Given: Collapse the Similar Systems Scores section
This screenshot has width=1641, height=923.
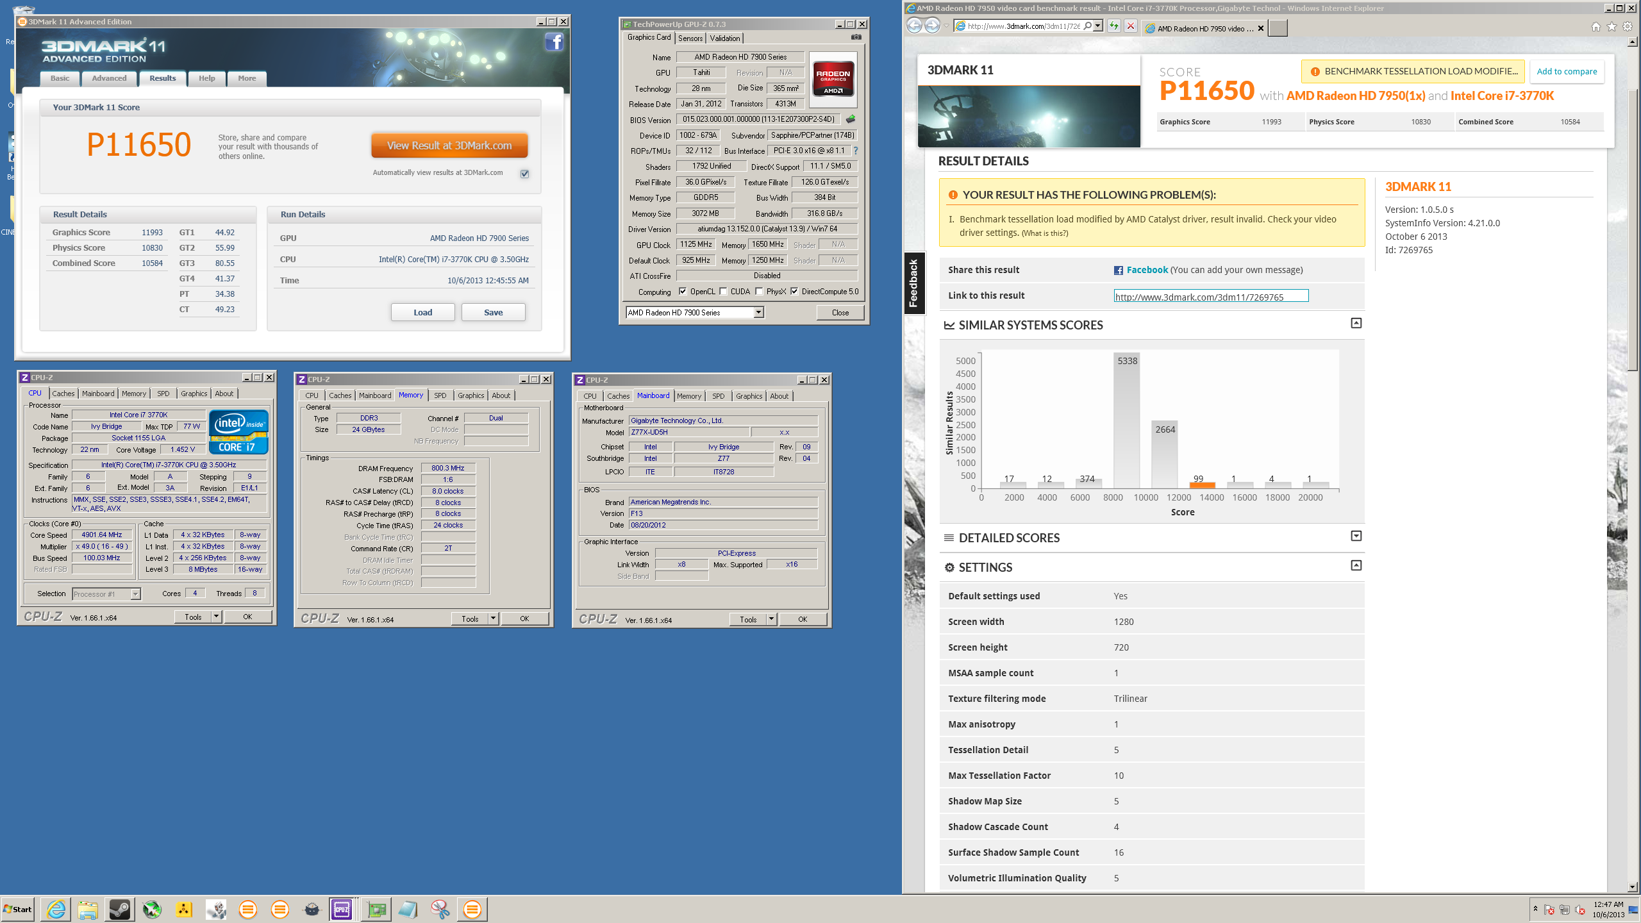Looking at the screenshot, I should coord(1356,323).
